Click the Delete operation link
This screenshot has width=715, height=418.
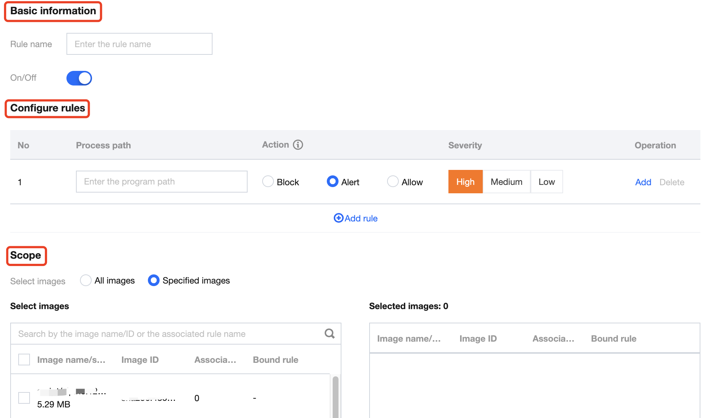(x=672, y=182)
